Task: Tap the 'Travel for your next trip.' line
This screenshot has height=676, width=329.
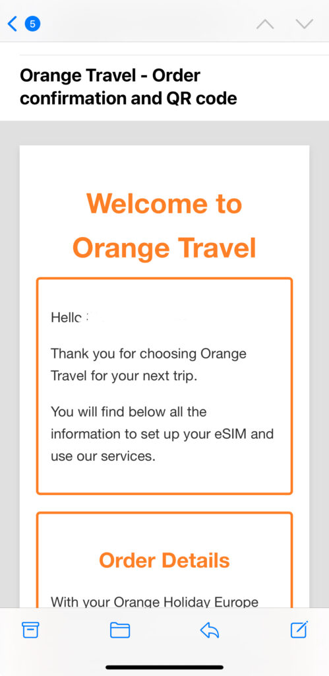Action: 124,376
